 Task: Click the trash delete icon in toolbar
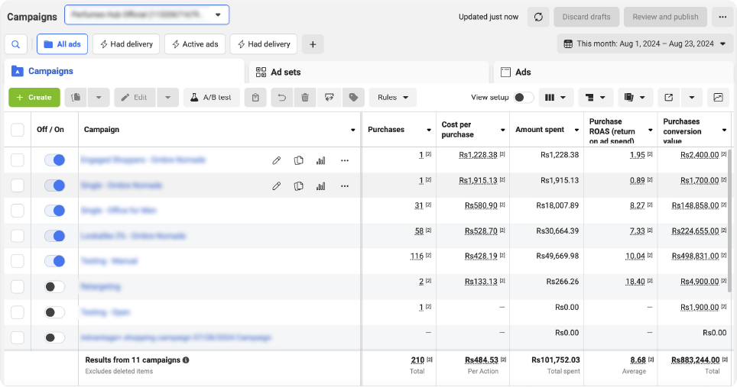[305, 98]
